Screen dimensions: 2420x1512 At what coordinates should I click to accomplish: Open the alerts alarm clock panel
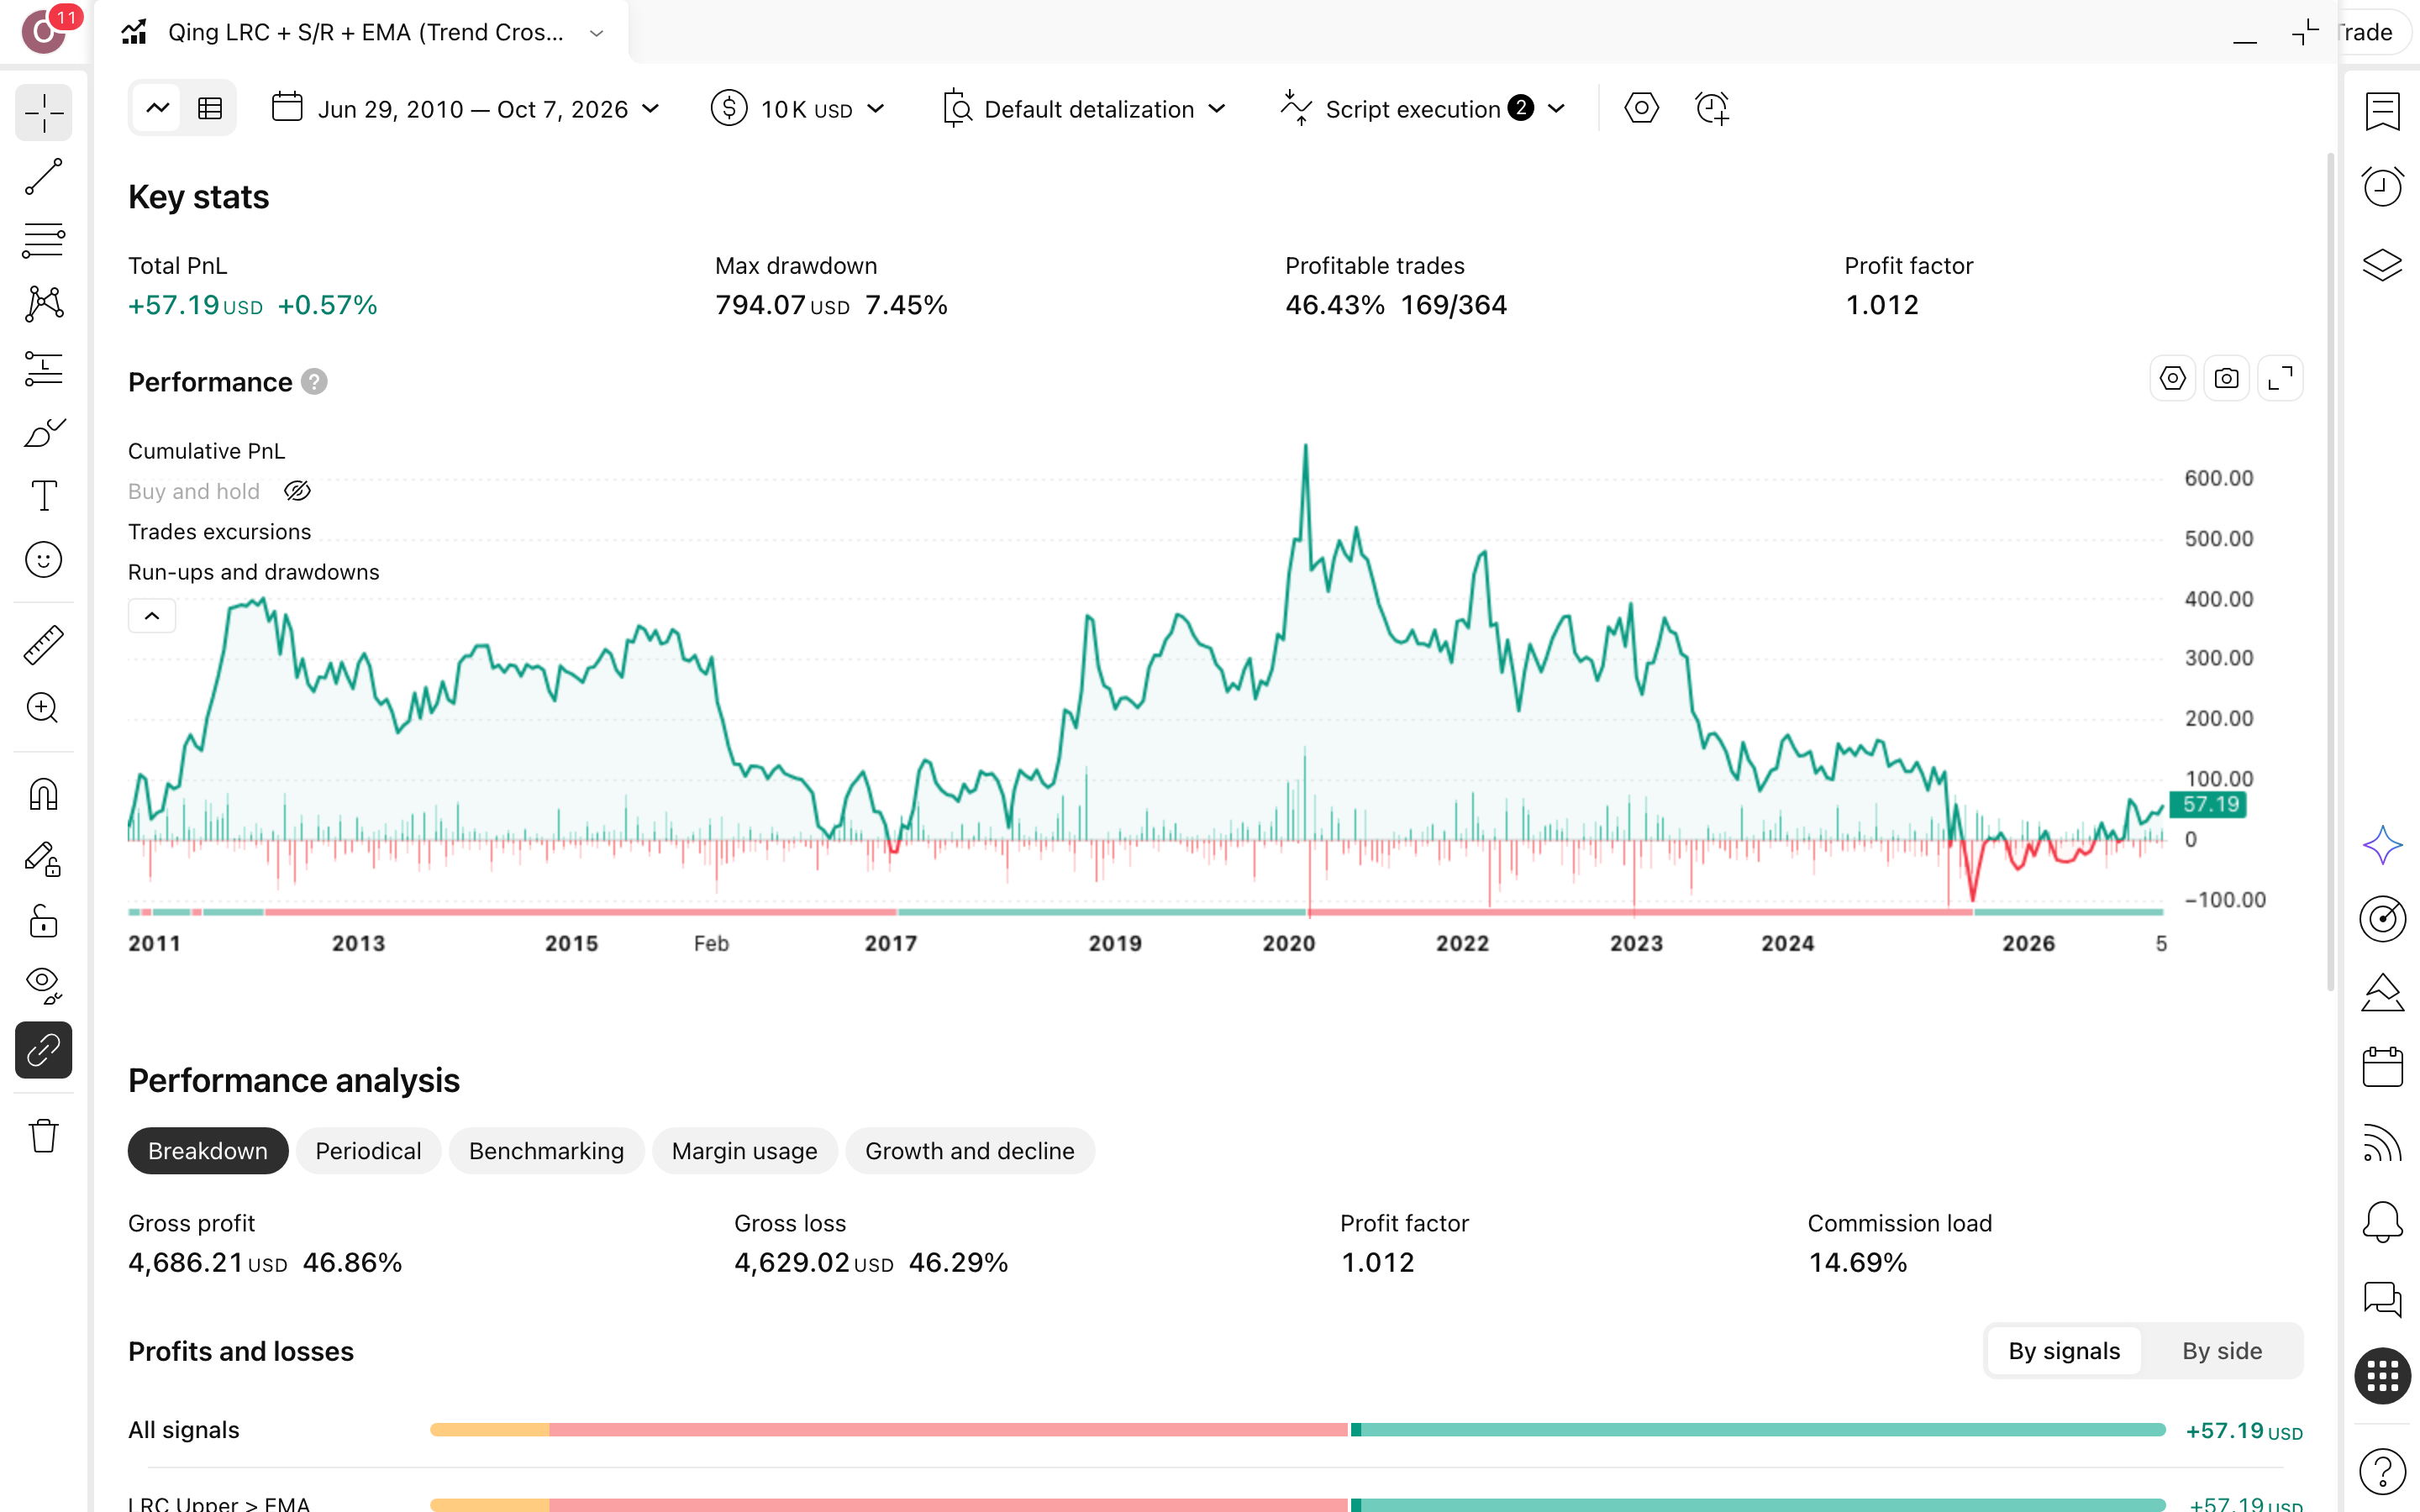pos(2382,186)
